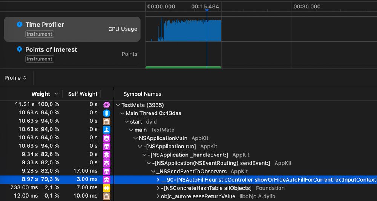Screen dimensions: 377x201
Task: Expand the objc_autoreleaseReturnValue row
Action: [x=158, y=196]
